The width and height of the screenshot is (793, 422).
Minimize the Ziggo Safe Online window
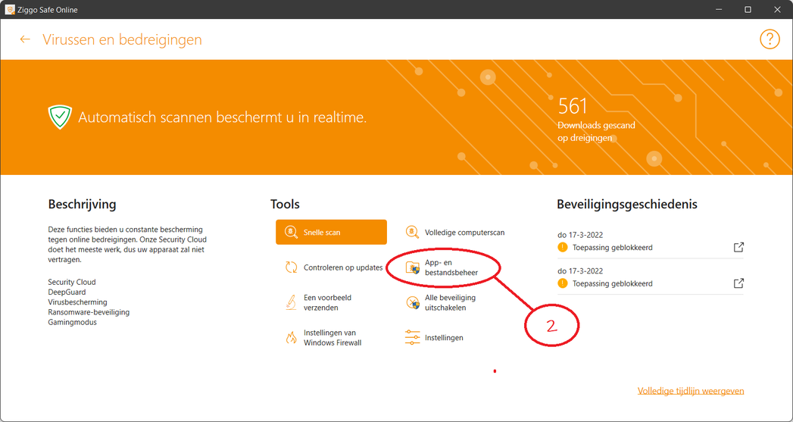[x=718, y=10]
